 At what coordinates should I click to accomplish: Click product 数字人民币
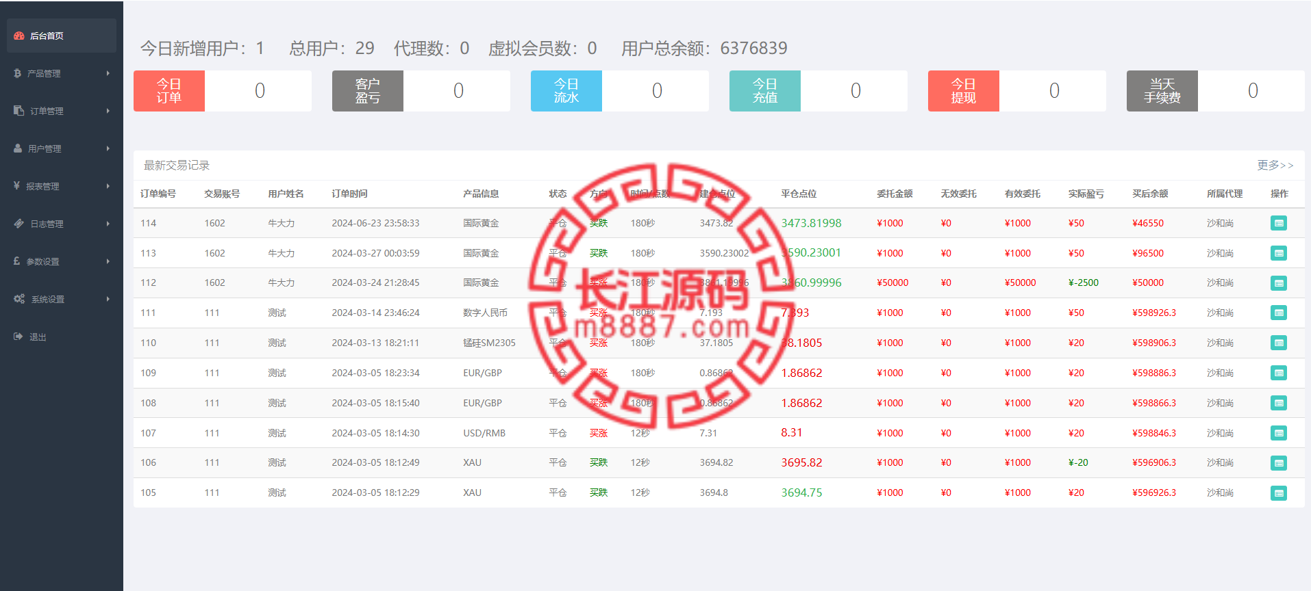485,313
